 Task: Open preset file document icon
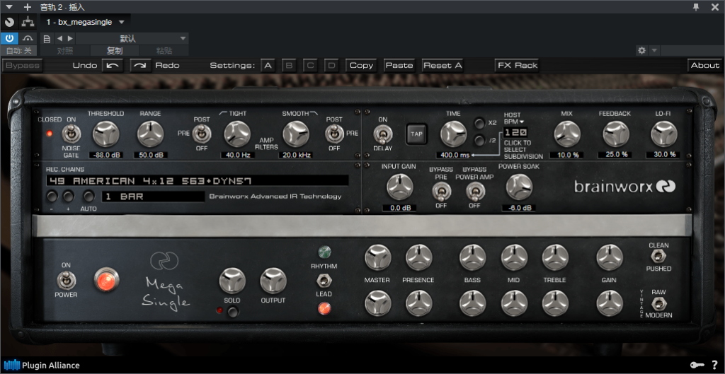tap(47, 38)
